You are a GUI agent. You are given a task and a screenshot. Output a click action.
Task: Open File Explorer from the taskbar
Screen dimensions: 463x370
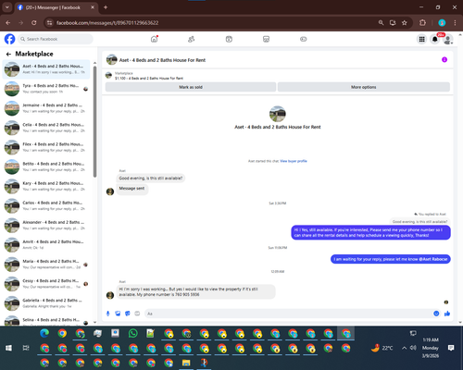coord(186,363)
